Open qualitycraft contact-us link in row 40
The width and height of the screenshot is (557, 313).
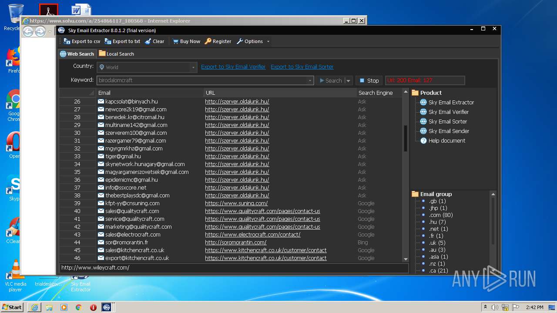(262, 211)
